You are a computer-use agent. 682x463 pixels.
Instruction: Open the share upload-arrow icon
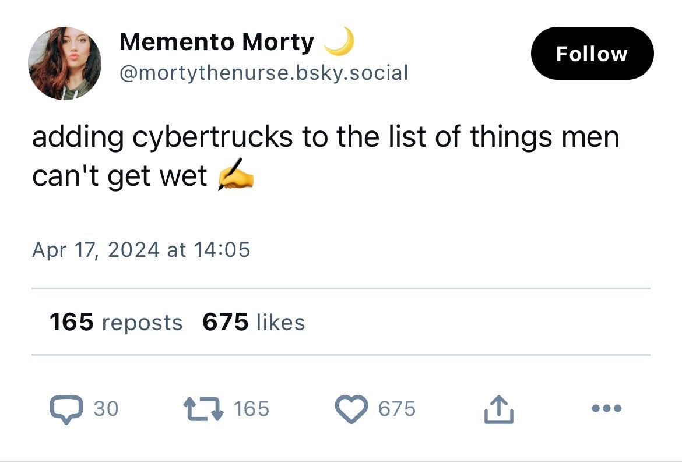click(x=499, y=409)
